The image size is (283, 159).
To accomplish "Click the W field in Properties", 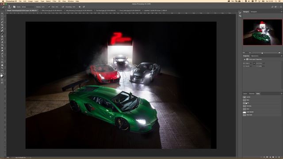I will coord(249,63).
